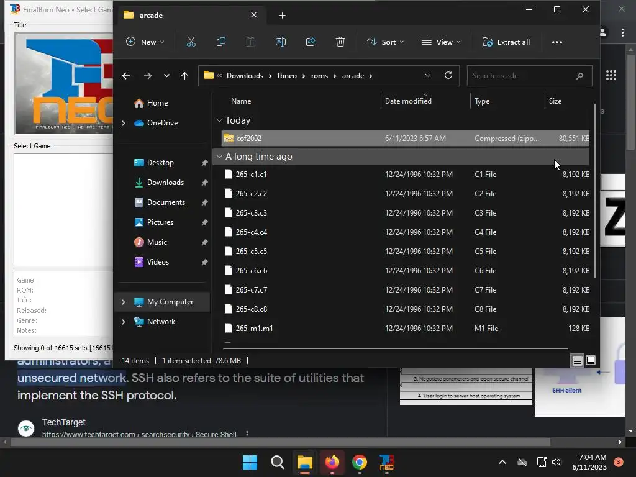Open Chrome three-dot menu behind Explorer

[x=622, y=32]
